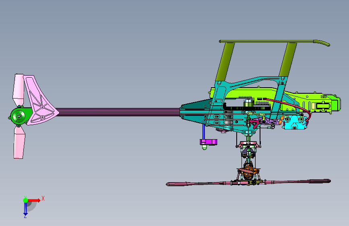Select the long purple tail boom tube
349x226 pixels.
(x=119, y=112)
